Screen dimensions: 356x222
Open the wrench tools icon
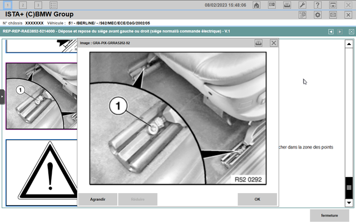(x=302, y=5)
